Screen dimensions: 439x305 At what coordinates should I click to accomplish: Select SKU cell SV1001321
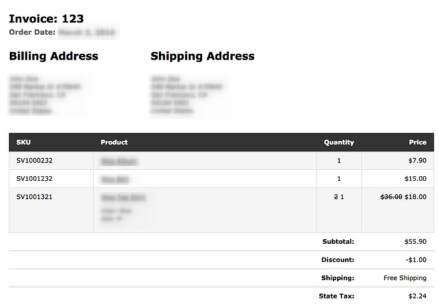tap(34, 197)
